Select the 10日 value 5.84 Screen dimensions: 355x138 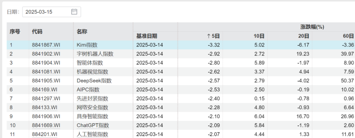point(260,125)
